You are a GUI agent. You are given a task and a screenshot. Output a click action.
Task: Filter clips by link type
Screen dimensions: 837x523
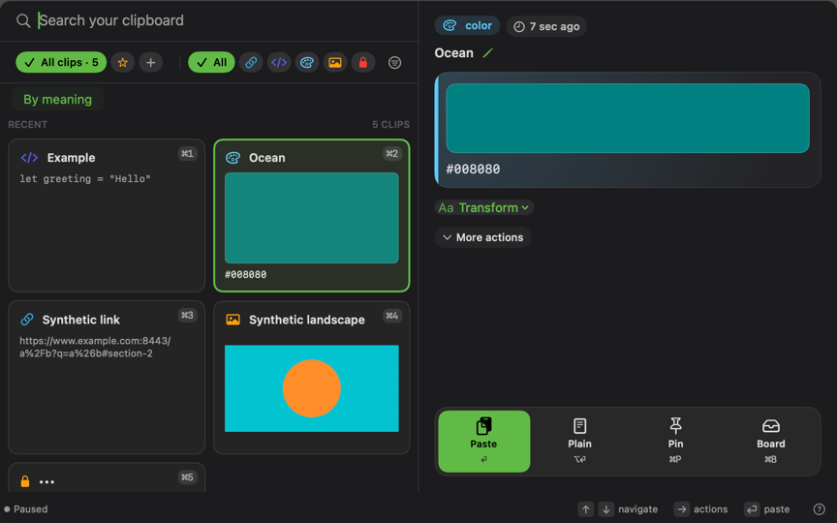point(251,62)
